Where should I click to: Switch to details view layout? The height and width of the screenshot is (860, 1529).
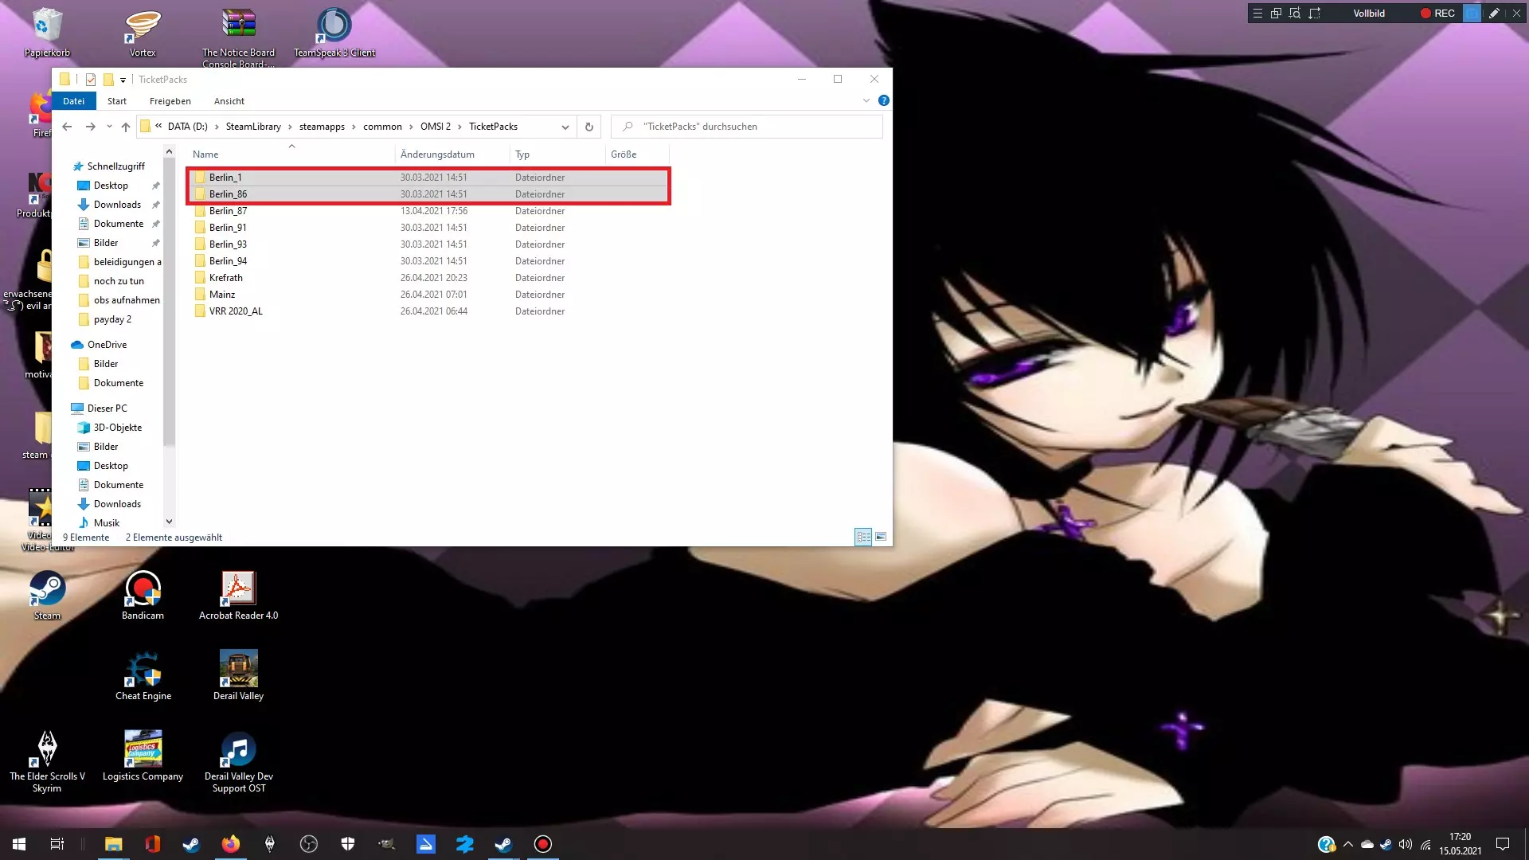(x=863, y=537)
